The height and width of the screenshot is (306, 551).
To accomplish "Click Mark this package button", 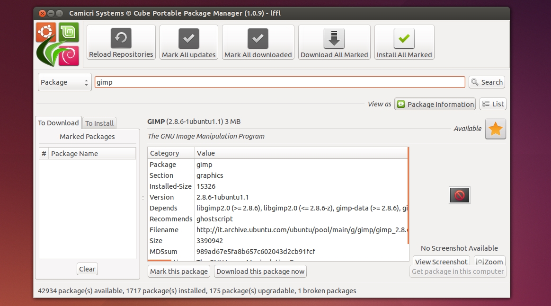I will click(x=179, y=271).
